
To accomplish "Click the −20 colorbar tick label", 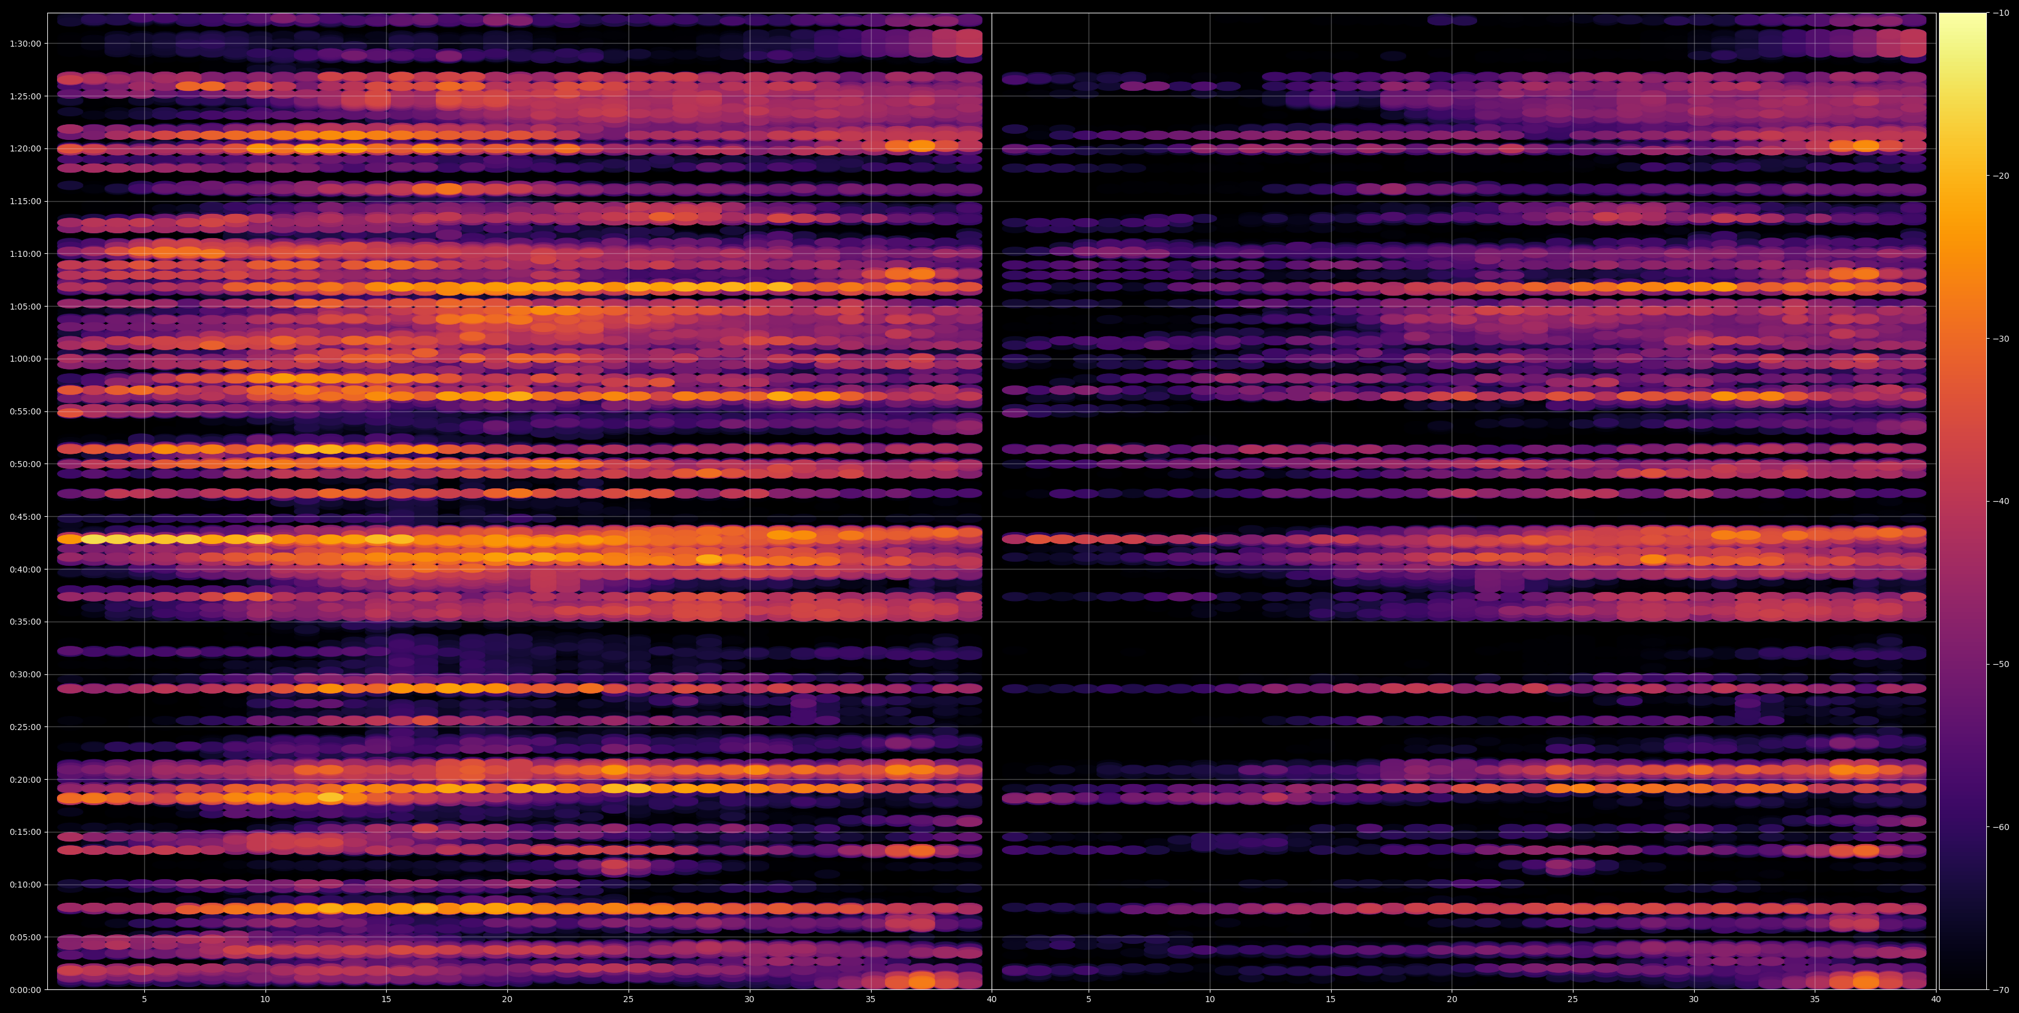I will (x=2000, y=176).
